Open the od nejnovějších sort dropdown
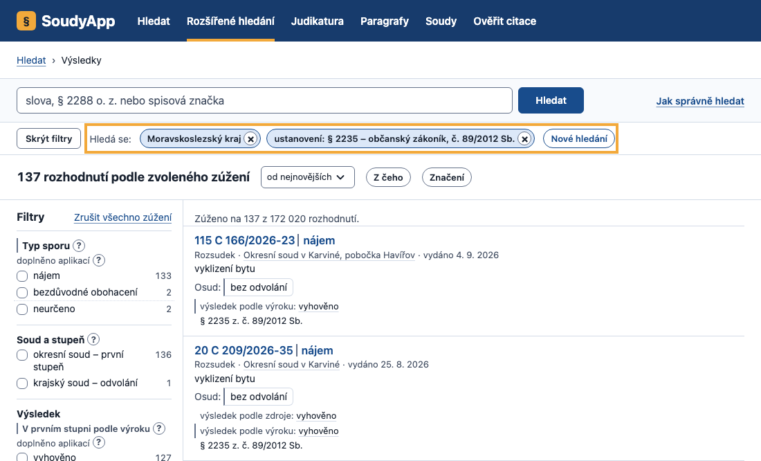The image size is (761, 461). (x=308, y=177)
